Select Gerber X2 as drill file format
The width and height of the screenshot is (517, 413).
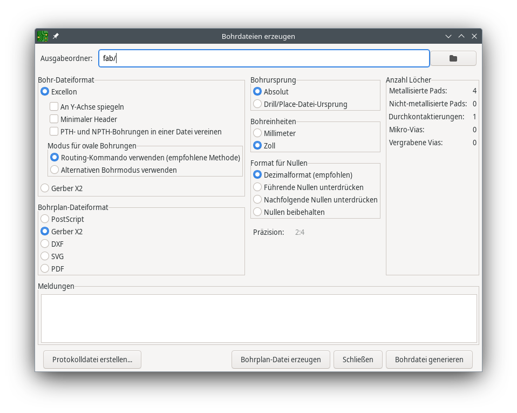point(45,188)
